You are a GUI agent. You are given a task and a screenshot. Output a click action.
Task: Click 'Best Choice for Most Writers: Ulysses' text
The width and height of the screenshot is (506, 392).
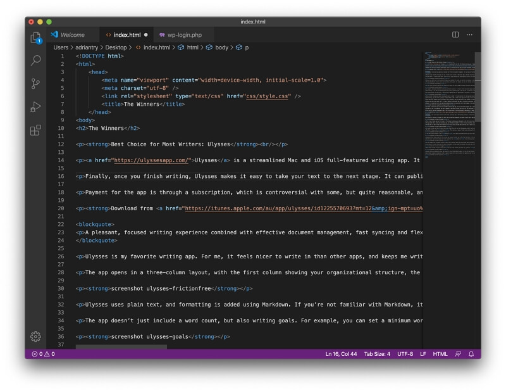point(170,144)
